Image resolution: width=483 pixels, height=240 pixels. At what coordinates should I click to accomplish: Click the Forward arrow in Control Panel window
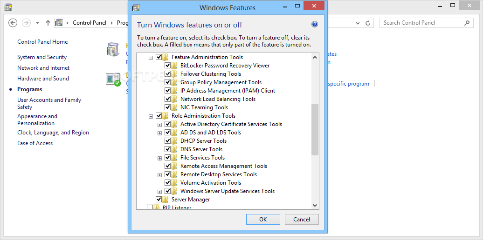(x=27, y=23)
